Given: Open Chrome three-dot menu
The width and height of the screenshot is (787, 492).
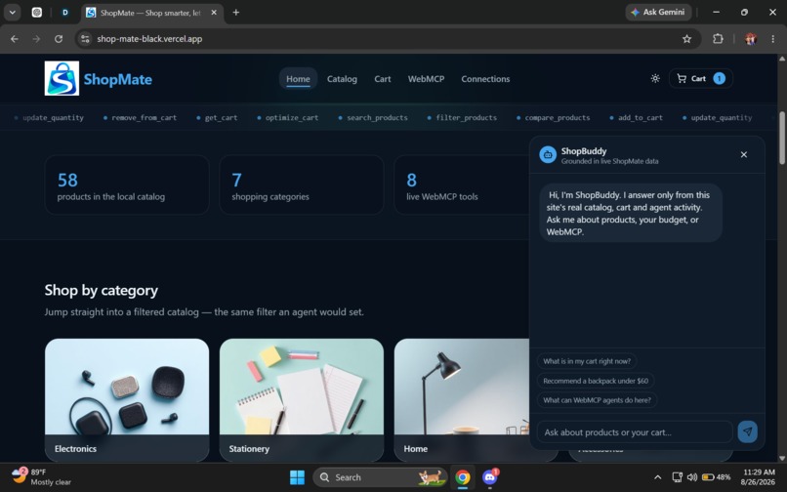Looking at the screenshot, I should (x=772, y=39).
